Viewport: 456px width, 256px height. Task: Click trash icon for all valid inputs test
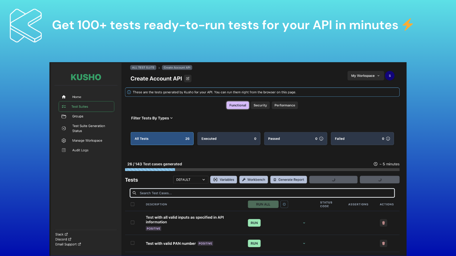[x=383, y=223]
